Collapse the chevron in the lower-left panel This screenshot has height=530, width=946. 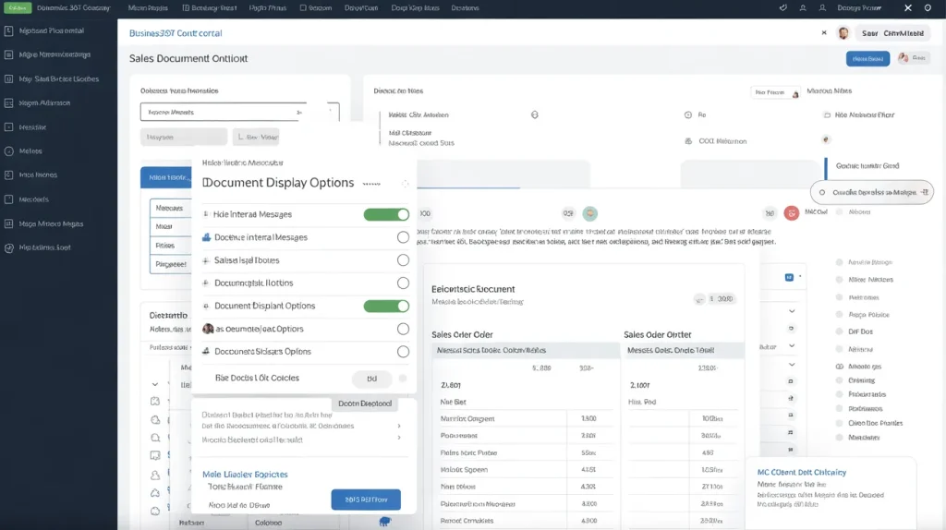tap(155, 384)
